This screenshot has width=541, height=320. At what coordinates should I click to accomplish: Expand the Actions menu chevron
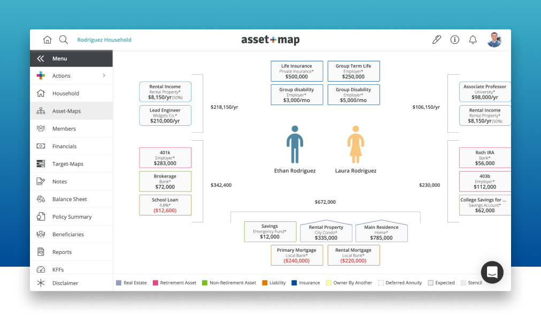(x=104, y=75)
